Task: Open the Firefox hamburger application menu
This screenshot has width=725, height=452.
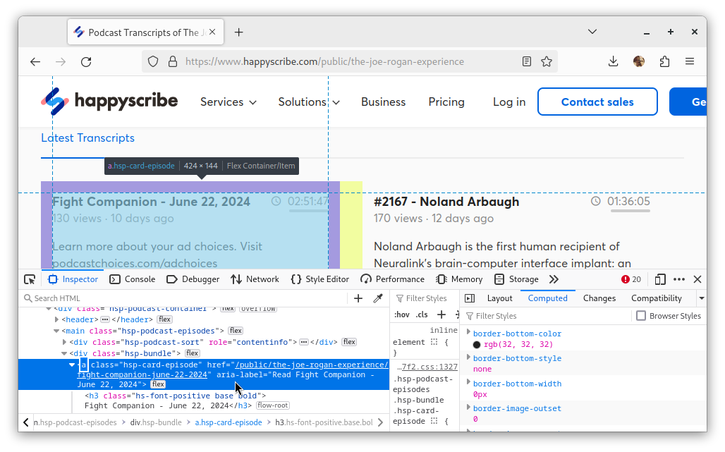Action: 690,61
